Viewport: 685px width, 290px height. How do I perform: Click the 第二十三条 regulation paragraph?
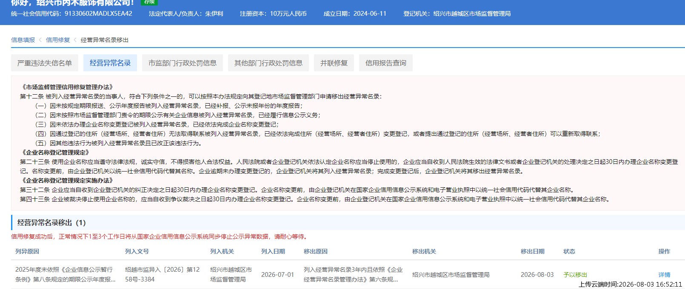pyautogui.click(x=349, y=166)
